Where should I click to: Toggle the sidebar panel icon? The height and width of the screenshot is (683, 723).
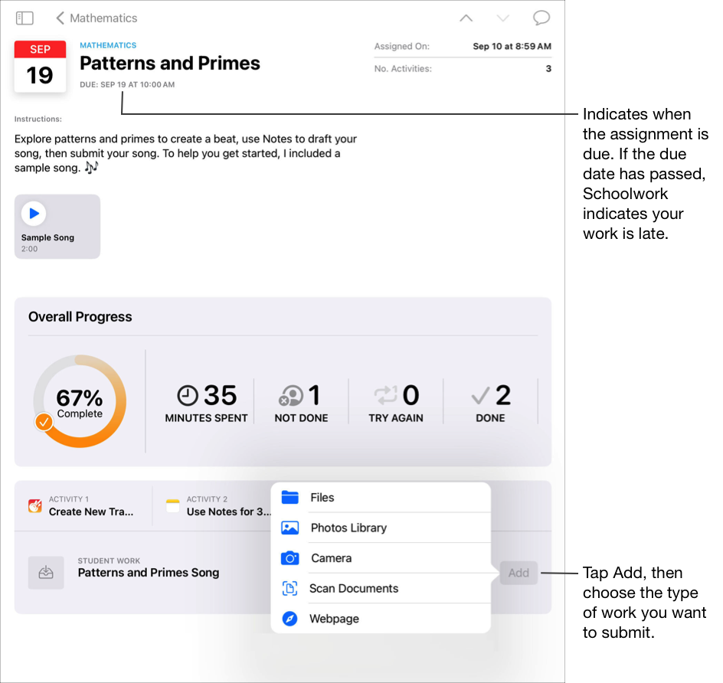pyautogui.click(x=25, y=18)
